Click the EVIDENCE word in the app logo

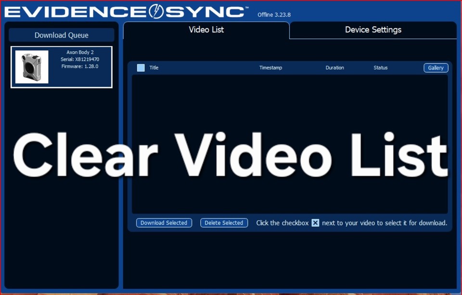(77, 11)
